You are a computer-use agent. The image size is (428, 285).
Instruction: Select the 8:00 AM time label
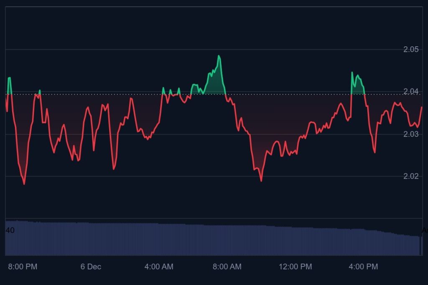coord(227,267)
